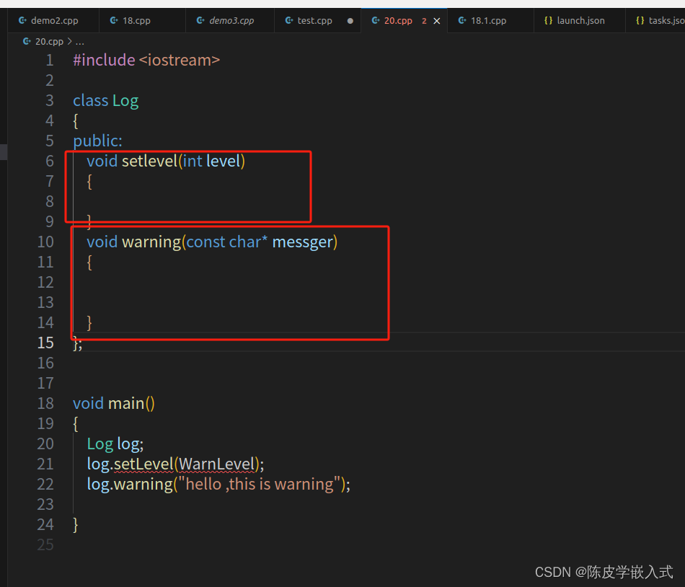Screen dimensions: 685x587
Task: Switch to the launch.json tab
Action: point(579,20)
